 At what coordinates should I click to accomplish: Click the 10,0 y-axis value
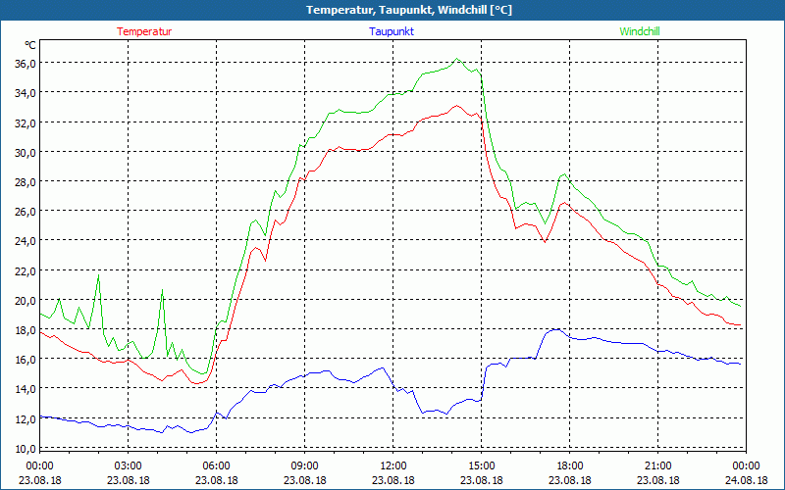25,449
